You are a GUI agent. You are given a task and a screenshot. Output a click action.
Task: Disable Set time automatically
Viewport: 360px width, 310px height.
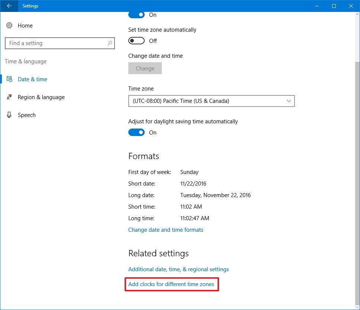[x=136, y=15]
